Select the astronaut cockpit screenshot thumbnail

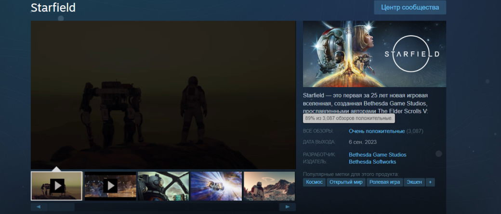coord(163,186)
